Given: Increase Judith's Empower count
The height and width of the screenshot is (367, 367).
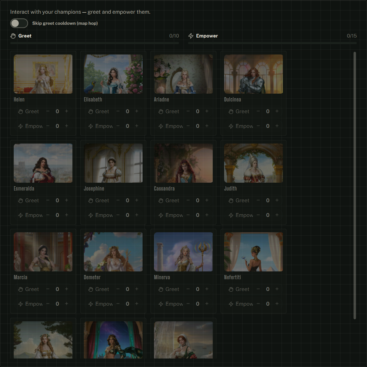Looking at the screenshot, I should (277, 215).
